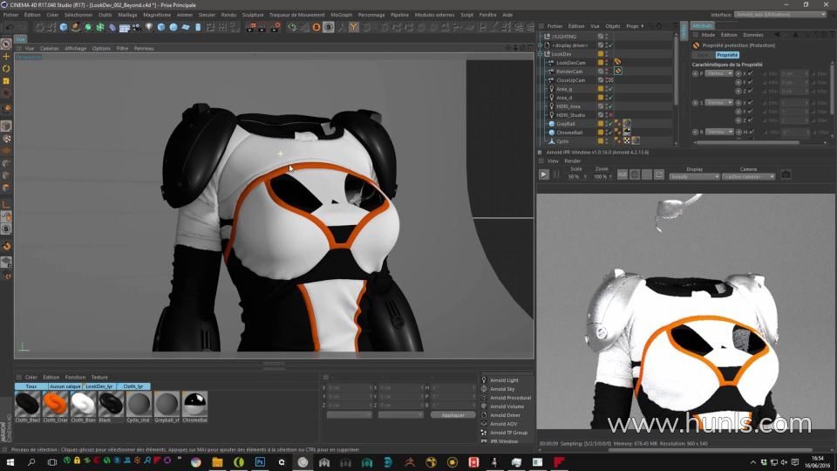Select the cube primitive icon in toolbar
Screen dimensions: 837x471
point(64,27)
